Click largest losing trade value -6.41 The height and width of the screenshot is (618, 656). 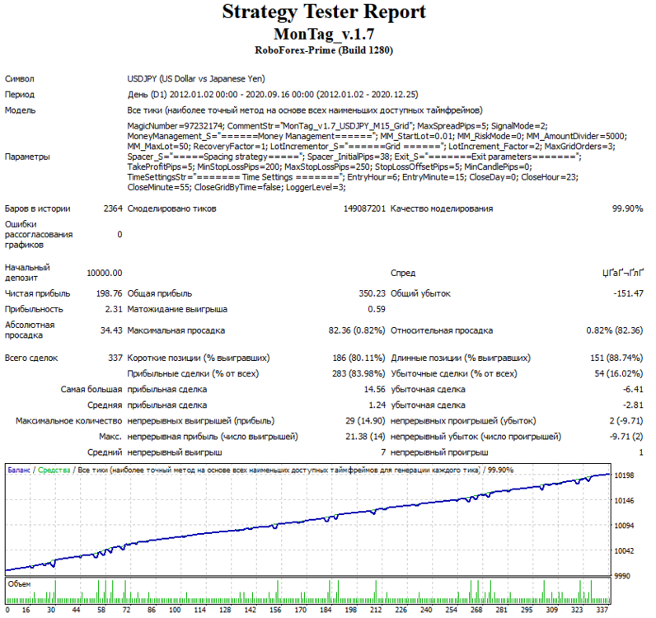pyautogui.click(x=633, y=389)
